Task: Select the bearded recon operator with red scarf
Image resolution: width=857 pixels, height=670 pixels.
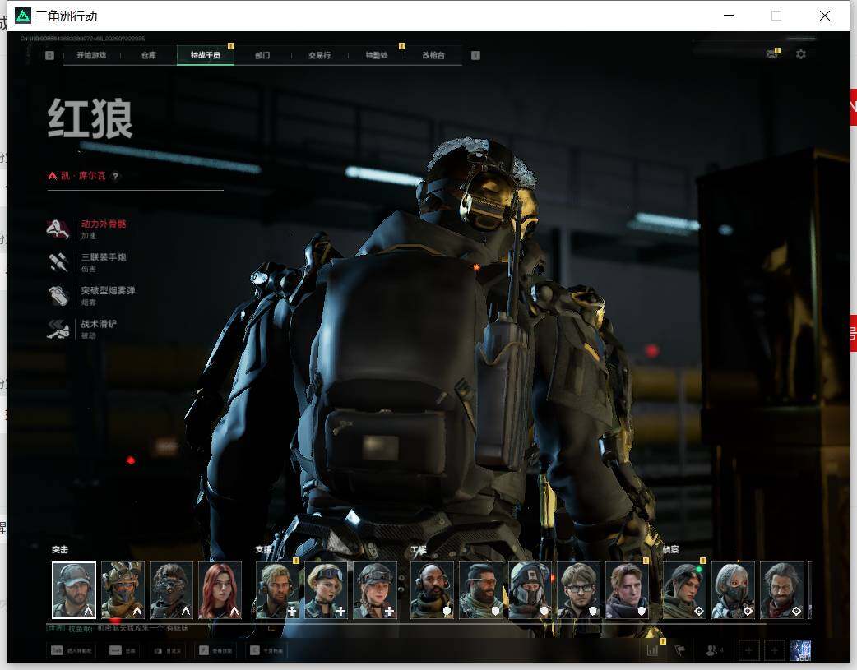Action: [x=782, y=590]
